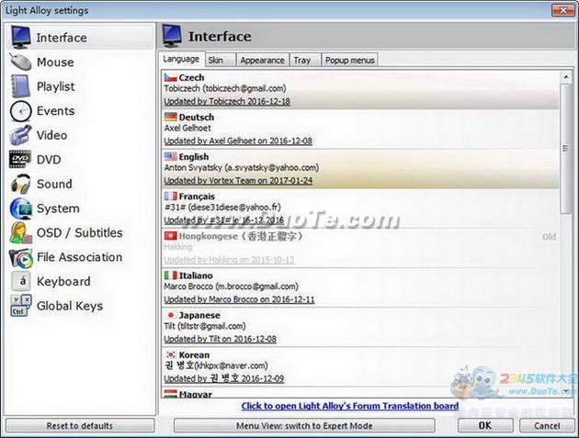Click language list scrollbar up arrow
Screen dimensions: 579x438
566,77
